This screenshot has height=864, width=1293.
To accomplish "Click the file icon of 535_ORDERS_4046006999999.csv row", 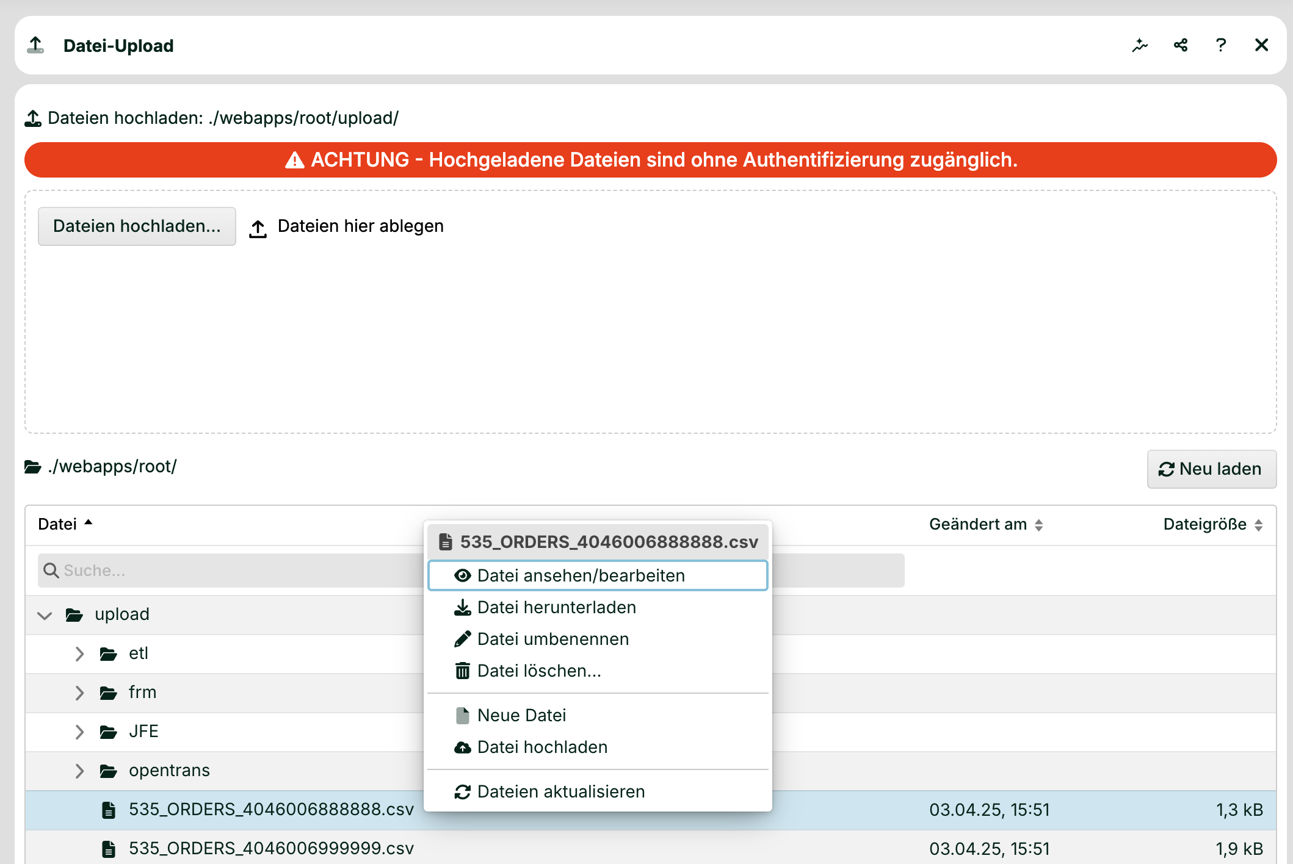I will coord(109,849).
